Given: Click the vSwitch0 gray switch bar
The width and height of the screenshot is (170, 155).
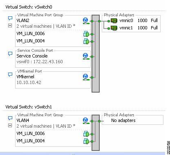Looking at the screenshot, I should [96, 54].
